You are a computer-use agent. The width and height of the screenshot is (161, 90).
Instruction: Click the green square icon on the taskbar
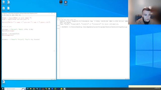[x=55, y=89]
